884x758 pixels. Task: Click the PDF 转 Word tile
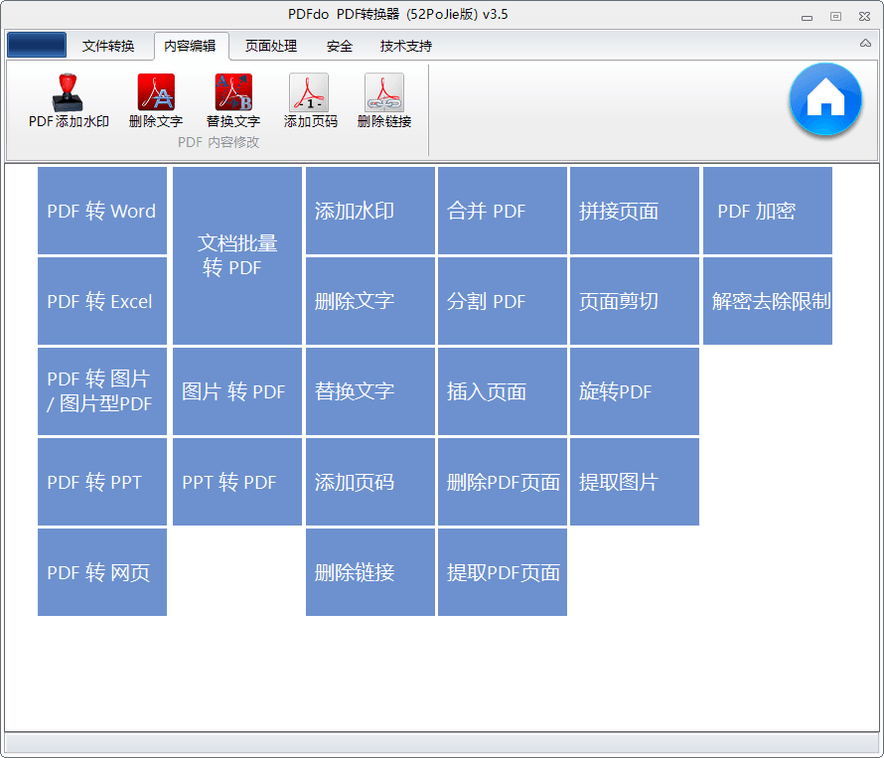coord(102,211)
